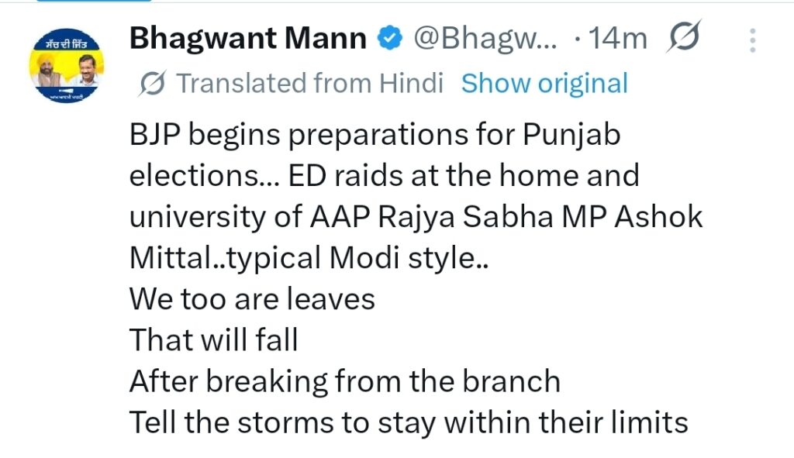
Task: Click the After breaking from the branch line
Action: pos(344,381)
